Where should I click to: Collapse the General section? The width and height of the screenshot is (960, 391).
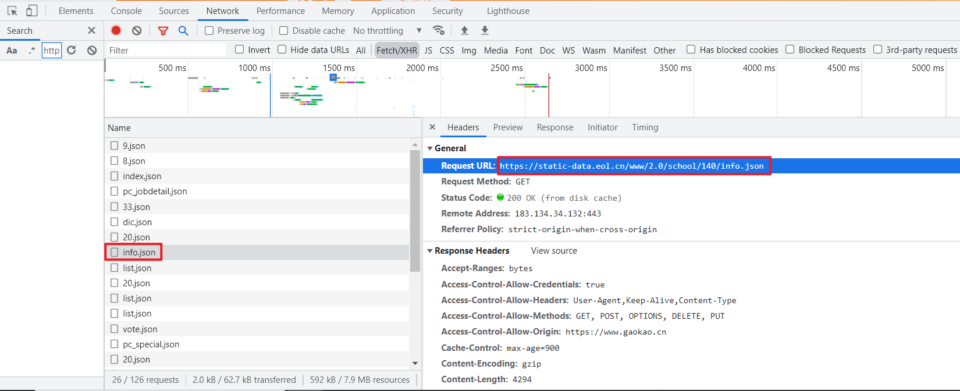coord(430,148)
